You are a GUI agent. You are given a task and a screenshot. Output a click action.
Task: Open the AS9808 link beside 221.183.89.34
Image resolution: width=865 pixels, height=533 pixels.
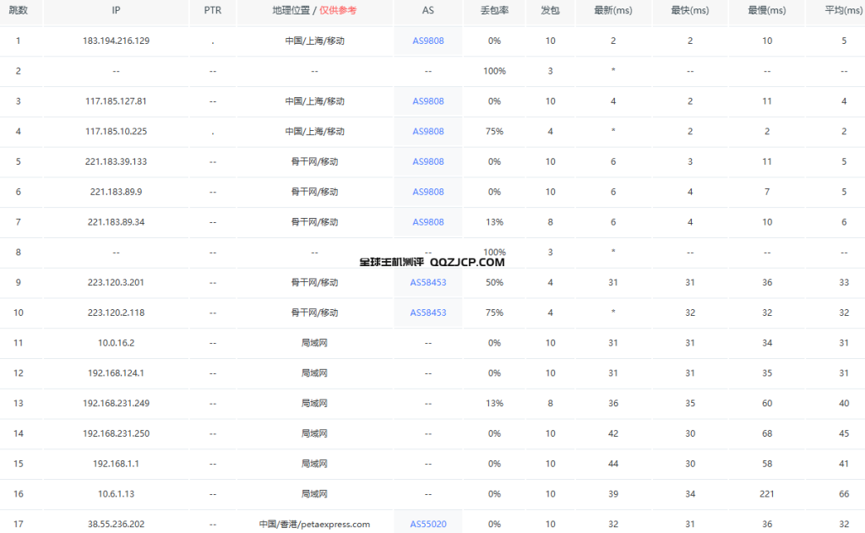427,222
